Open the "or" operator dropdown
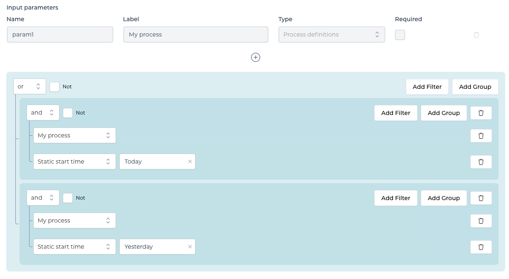The height and width of the screenshot is (279, 509). click(x=30, y=86)
